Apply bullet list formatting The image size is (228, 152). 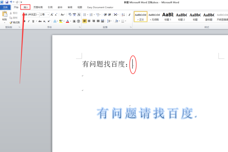85,15
